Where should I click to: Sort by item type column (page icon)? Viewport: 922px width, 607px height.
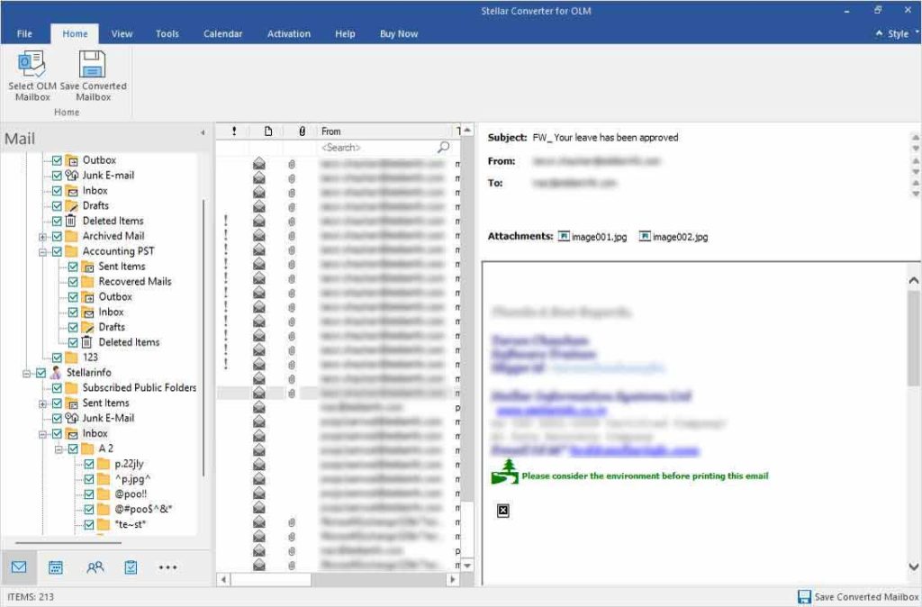pos(268,131)
